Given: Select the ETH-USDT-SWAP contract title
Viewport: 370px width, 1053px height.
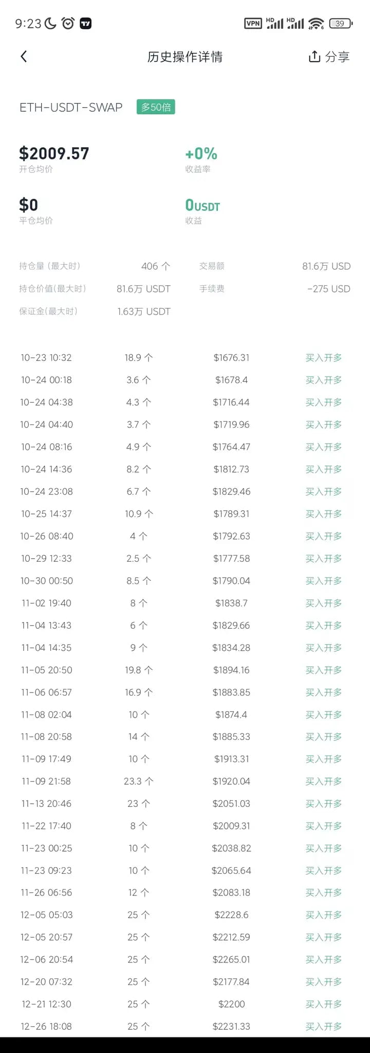Looking at the screenshot, I should click(71, 107).
